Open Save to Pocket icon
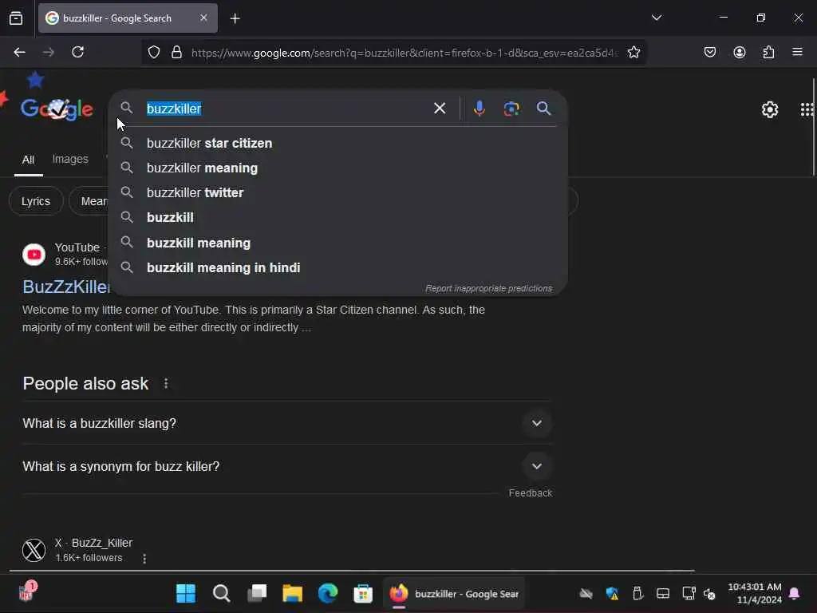 709,52
